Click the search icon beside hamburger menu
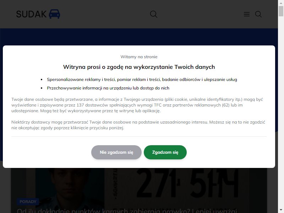 (x=258, y=14)
